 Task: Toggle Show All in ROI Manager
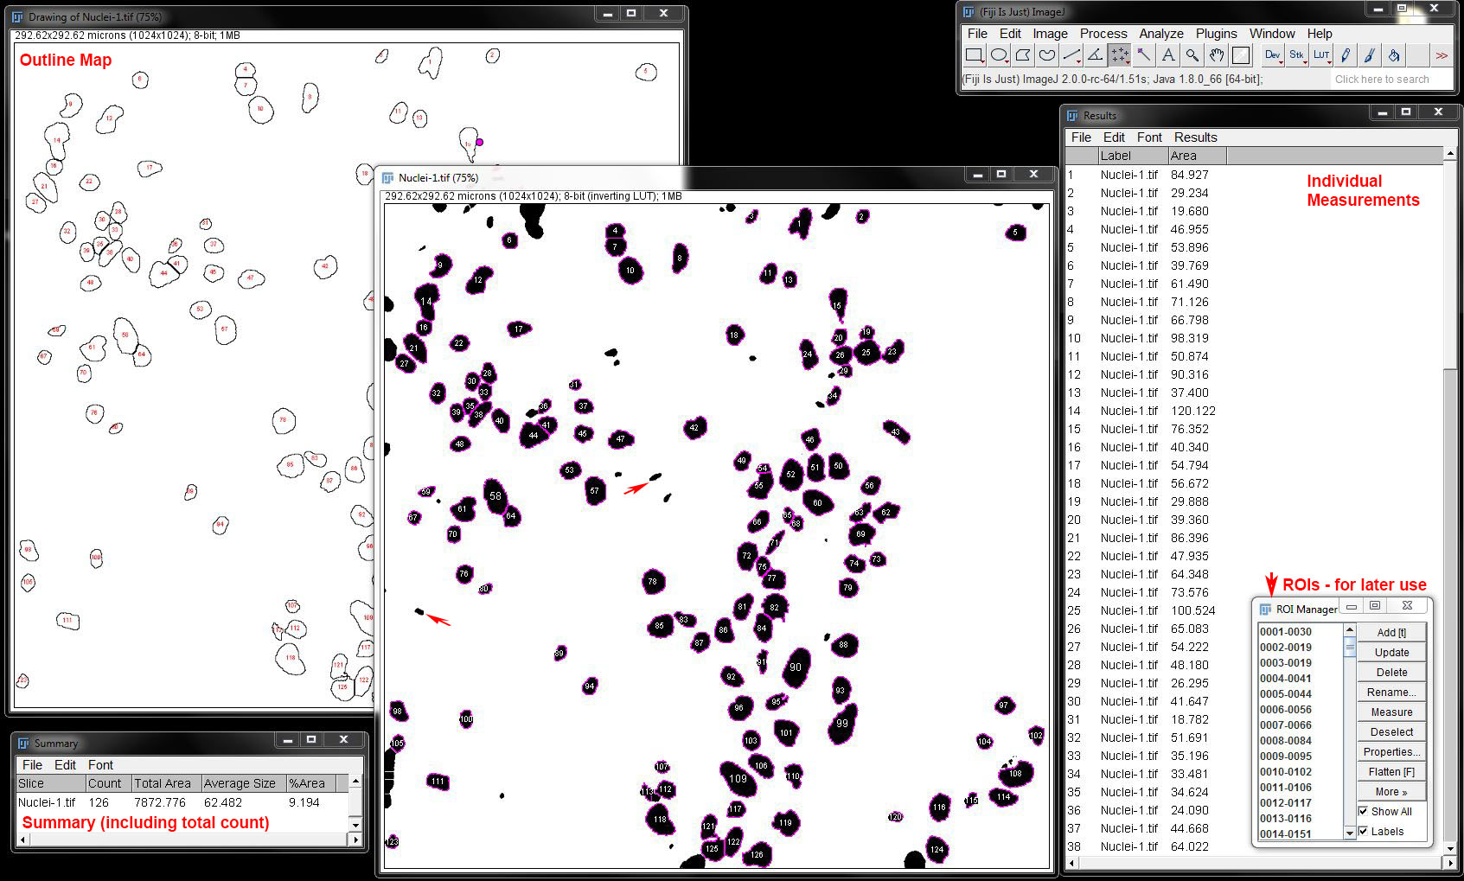(1364, 811)
